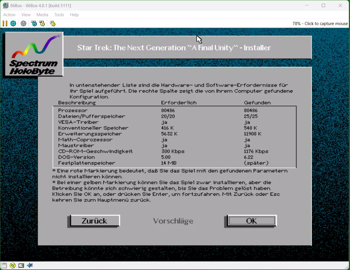350x270 pixels.
Task: Select the "Maustreiber" row label
Action: click(76, 146)
